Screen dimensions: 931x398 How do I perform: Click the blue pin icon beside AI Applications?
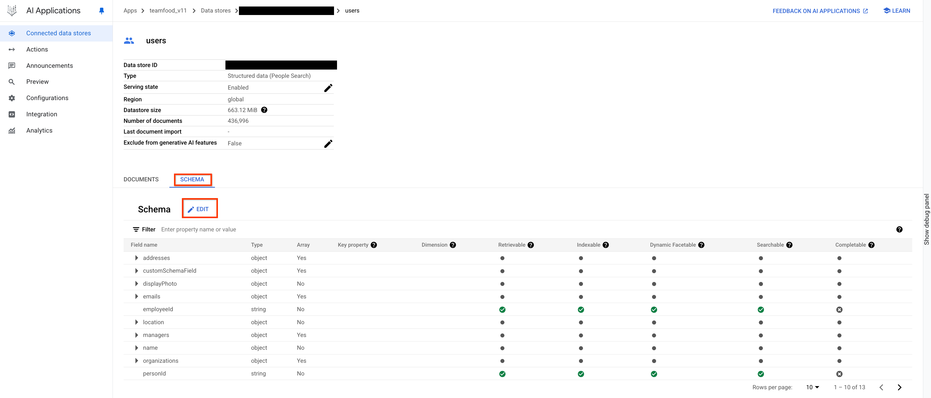[x=102, y=11]
